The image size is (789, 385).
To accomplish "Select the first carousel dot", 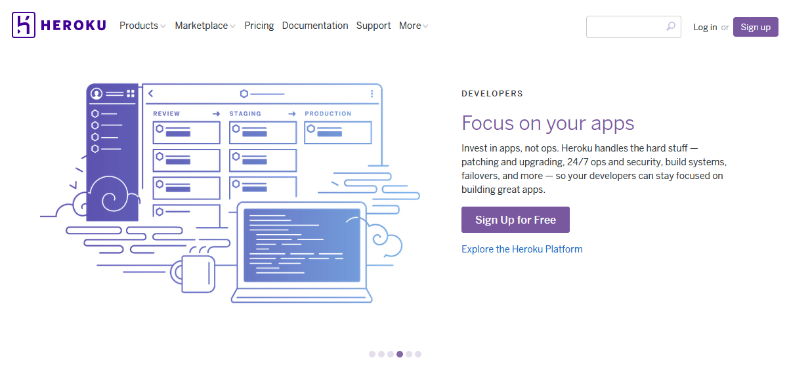I will (372, 354).
